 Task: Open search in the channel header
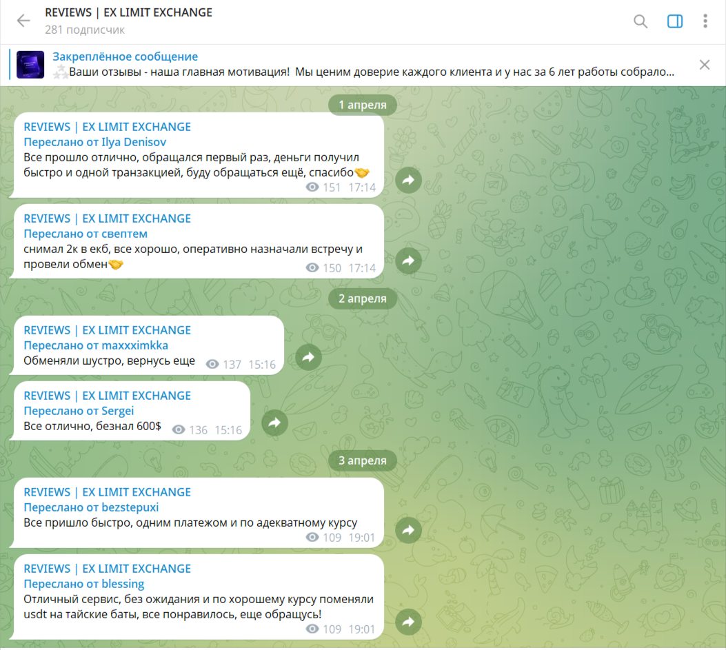(x=641, y=21)
